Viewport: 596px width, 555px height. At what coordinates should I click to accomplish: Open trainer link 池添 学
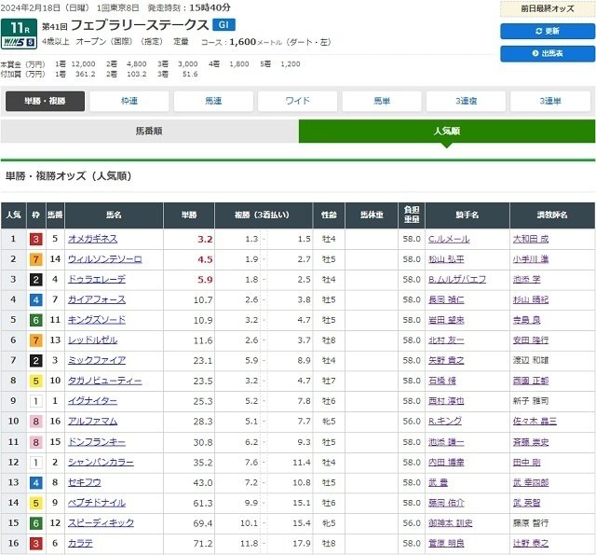click(x=526, y=280)
